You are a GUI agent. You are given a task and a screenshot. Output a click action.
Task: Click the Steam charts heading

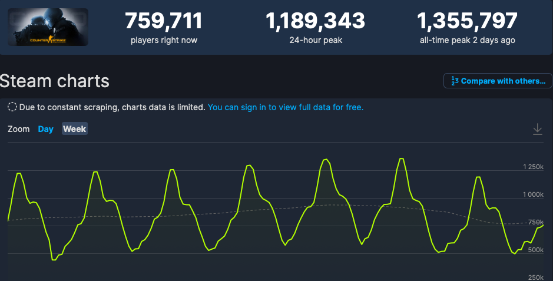55,81
